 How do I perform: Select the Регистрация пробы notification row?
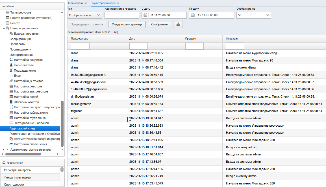tap(30, 170)
